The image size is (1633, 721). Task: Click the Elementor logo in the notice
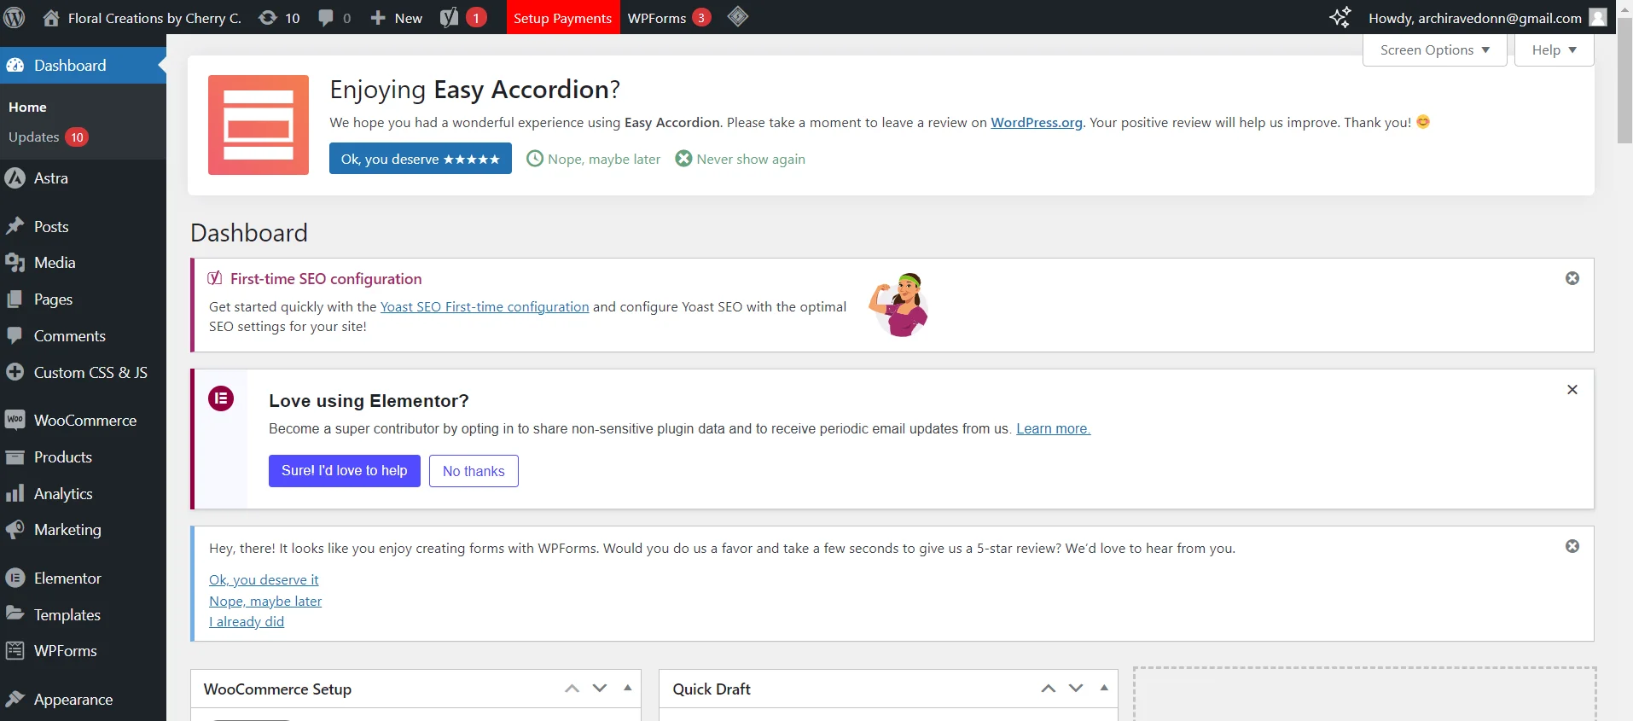(221, 398)
